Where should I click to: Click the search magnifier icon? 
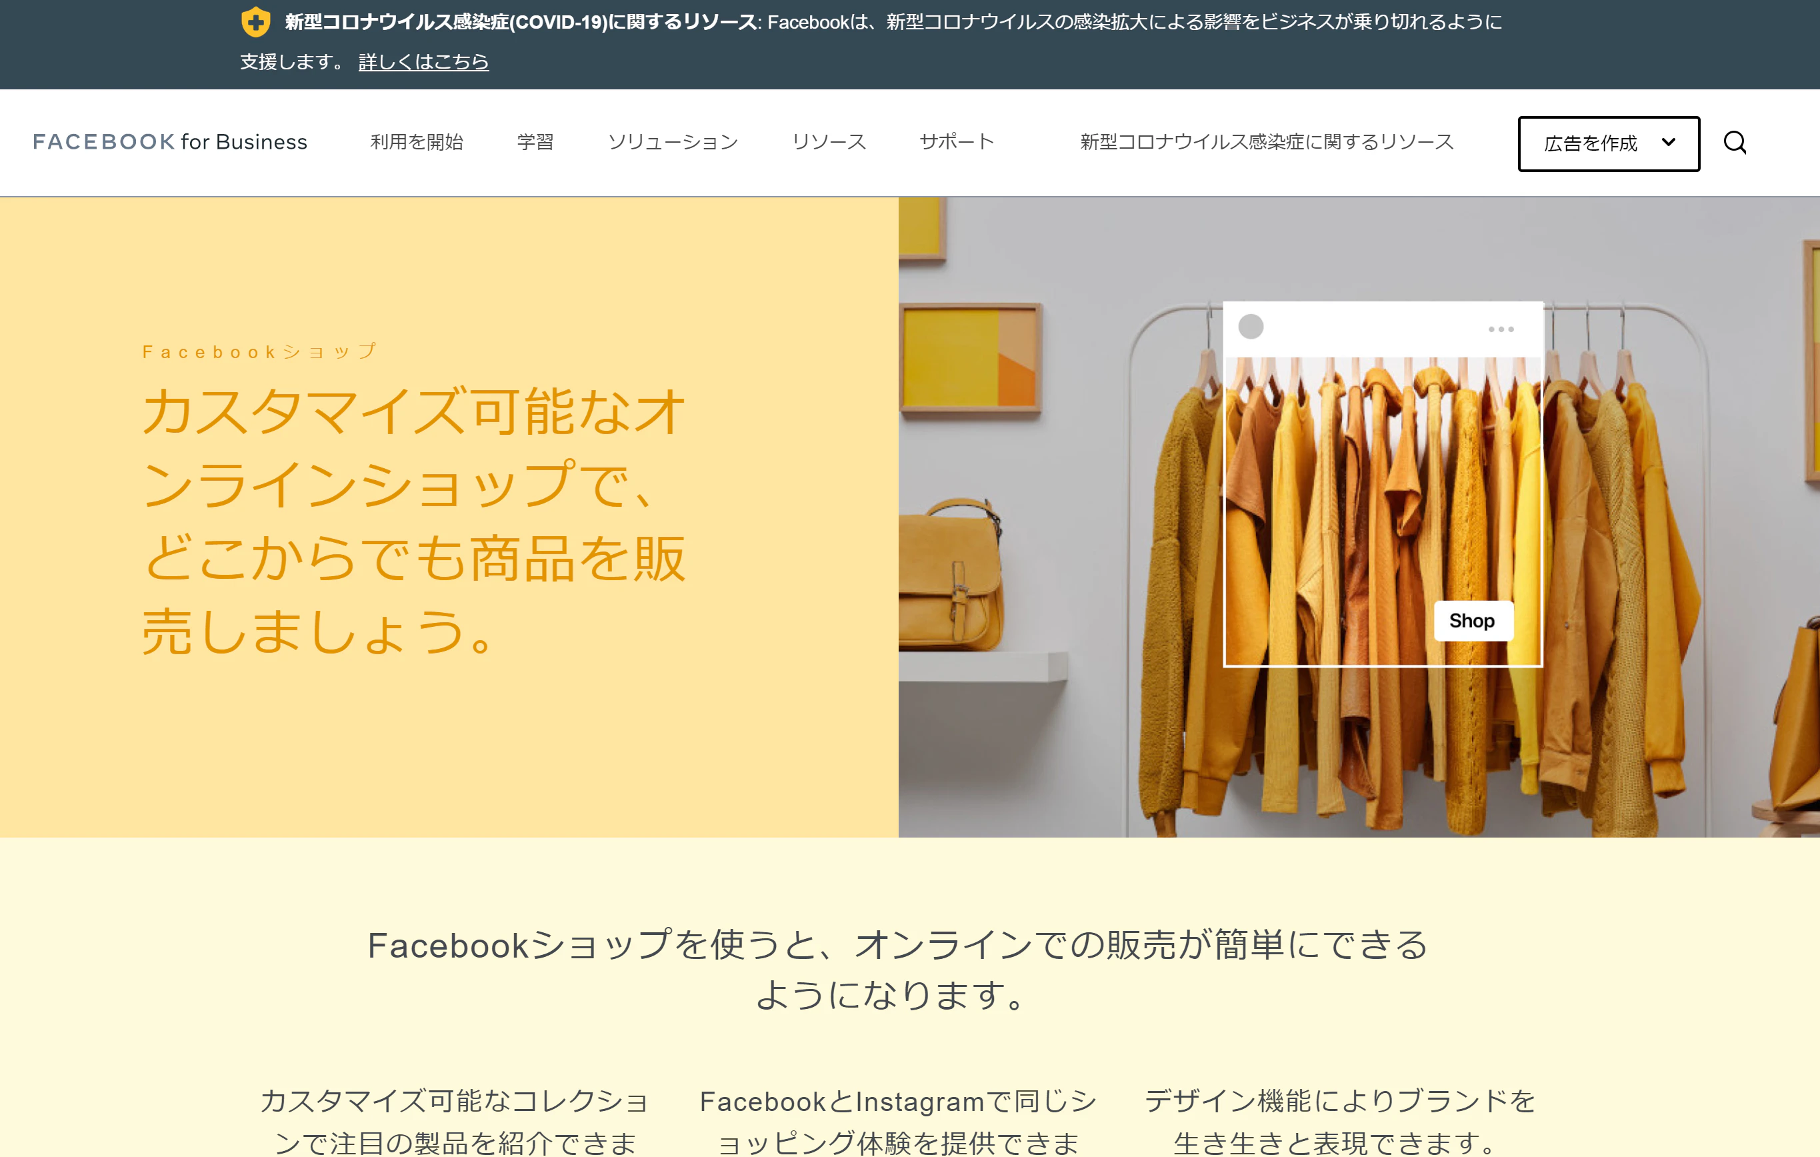1734,142
